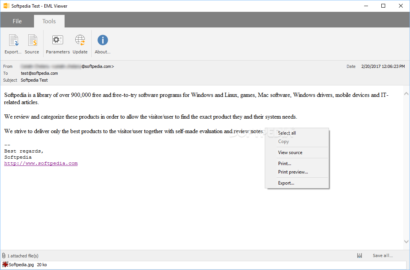Minimize the EML Viewer window

click(x=366, y=6)
